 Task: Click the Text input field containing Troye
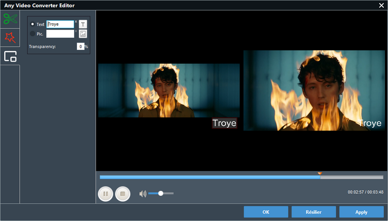click(x=60, y=24)
